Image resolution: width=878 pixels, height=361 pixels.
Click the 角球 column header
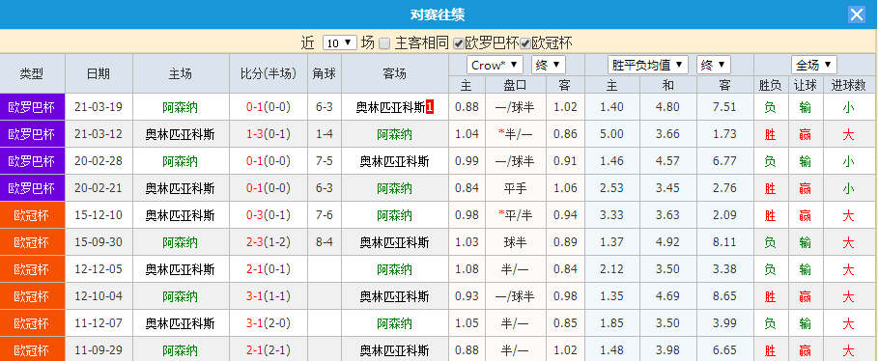coord(324,74)
